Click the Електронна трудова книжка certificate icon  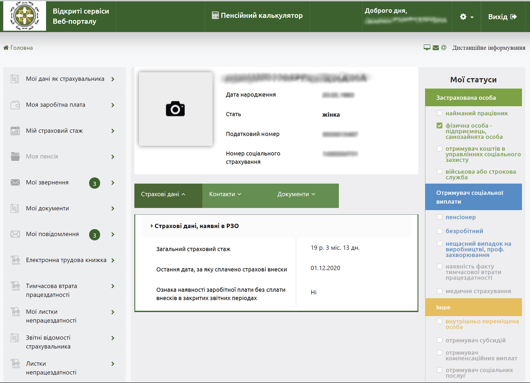(x=15, y=260)
